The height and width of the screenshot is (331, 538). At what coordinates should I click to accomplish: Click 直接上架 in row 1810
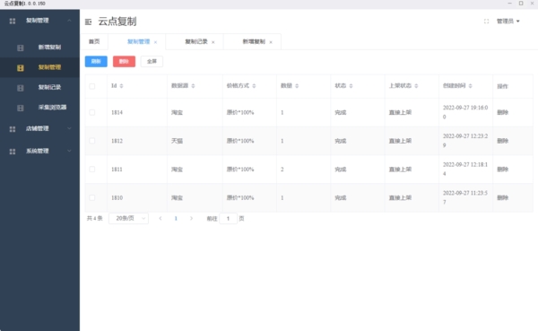[x=400, y=197]
